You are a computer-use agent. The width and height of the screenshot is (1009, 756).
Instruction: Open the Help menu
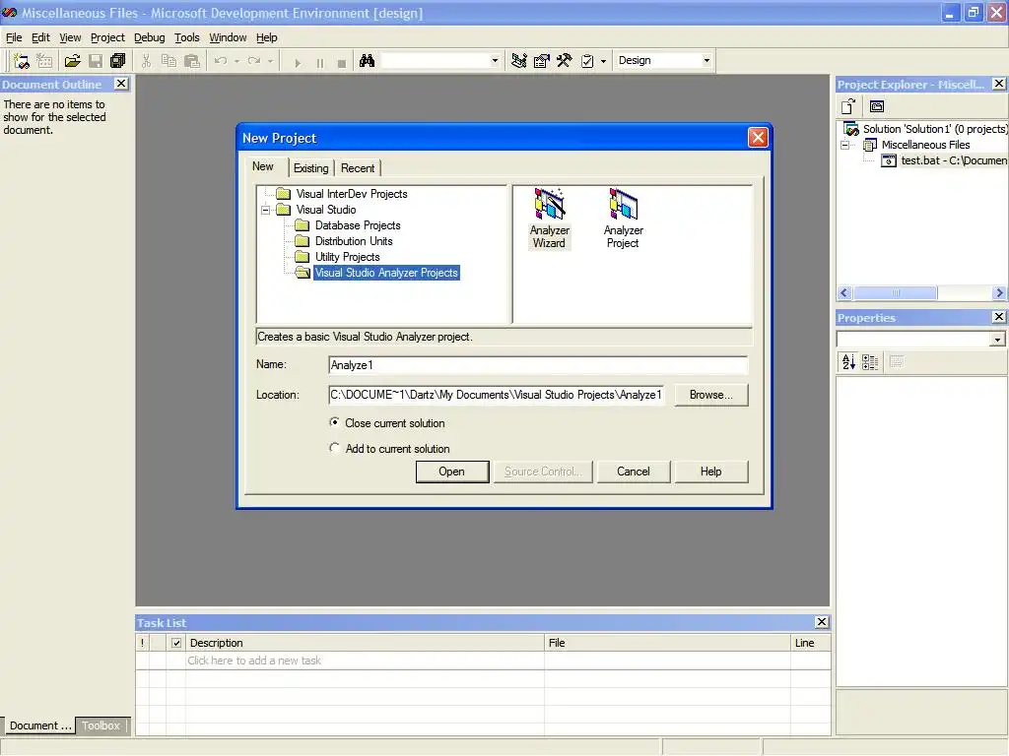pyautogui.click(x=266, y=38)
